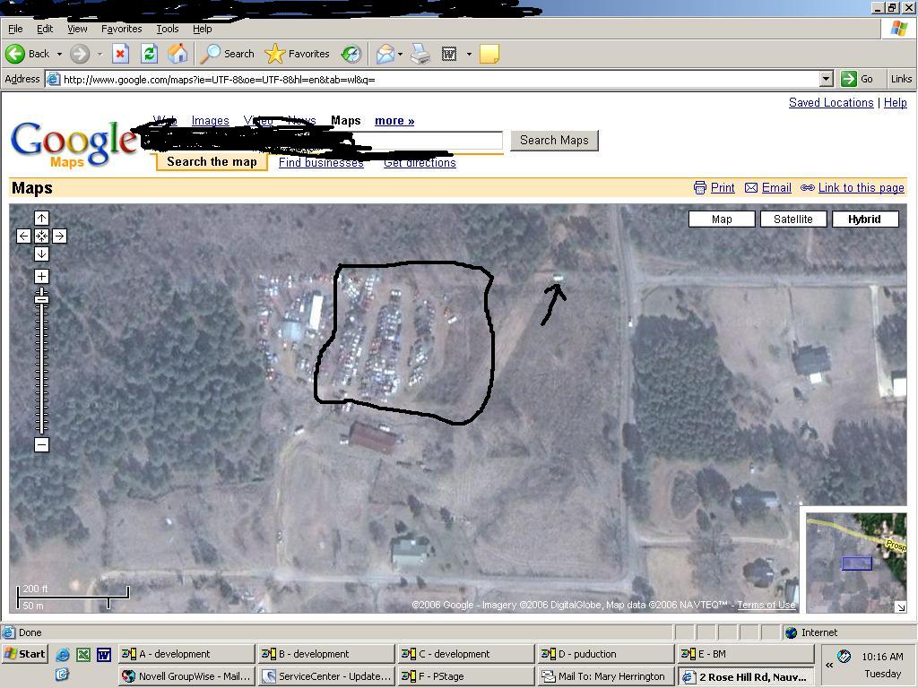Image resolution: width=918 pixels, height=688 pixels.
Task: Open the Back button history dropdown
Action: [x=59, y=54]
